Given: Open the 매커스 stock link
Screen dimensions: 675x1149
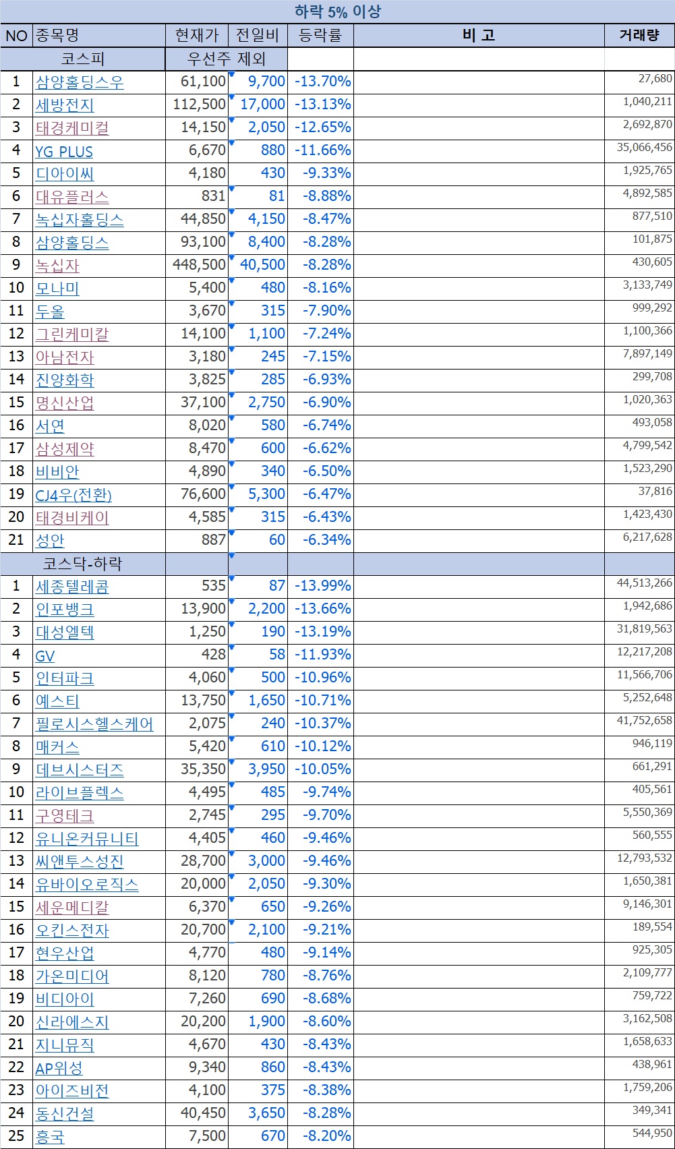Looking at the screenshot, I should click(x=57, y=747).
